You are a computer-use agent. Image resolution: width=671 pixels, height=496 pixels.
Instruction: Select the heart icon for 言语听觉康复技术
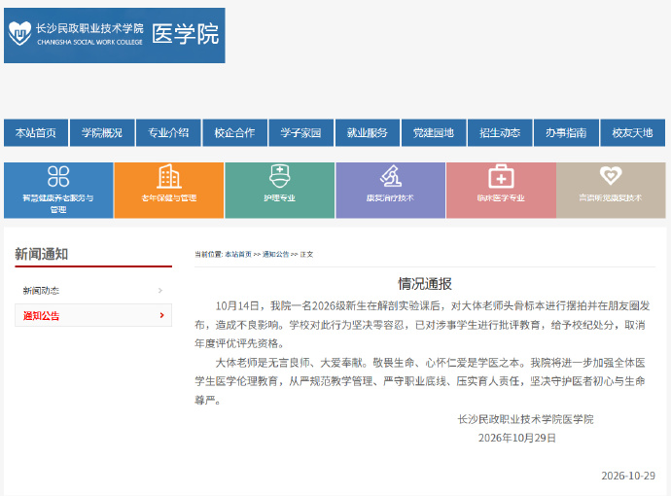(x=611, y=175)
